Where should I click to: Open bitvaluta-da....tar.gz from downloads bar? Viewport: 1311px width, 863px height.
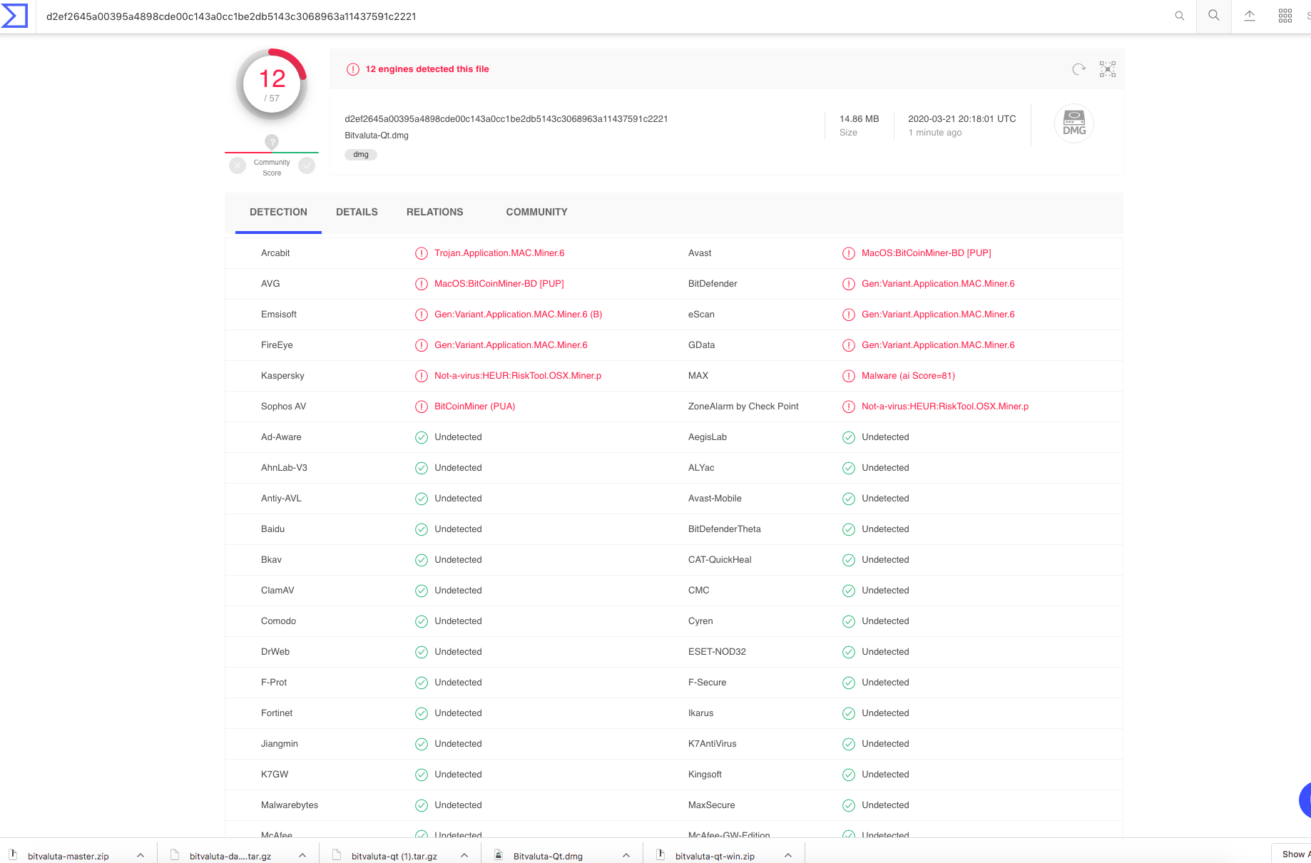pos(230,856)
